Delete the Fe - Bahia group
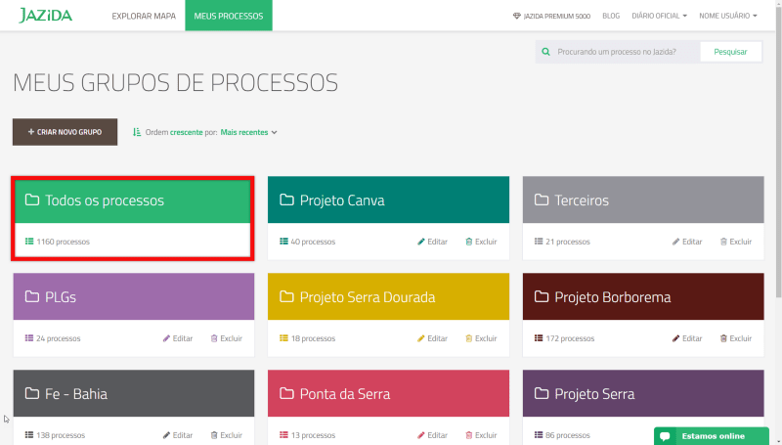 click(227, 435)
